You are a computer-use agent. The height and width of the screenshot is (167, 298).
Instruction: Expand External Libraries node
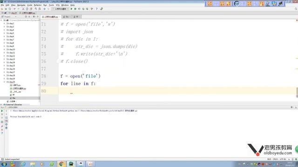(1, 104)
